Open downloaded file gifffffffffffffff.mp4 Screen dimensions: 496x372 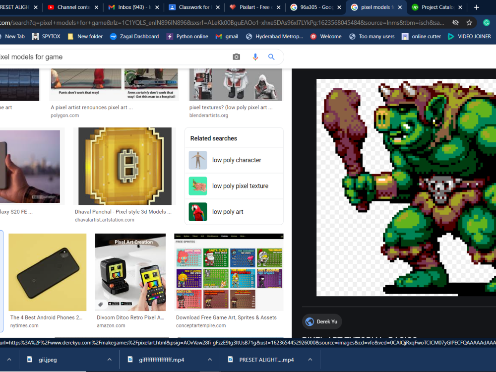(162, 360)
